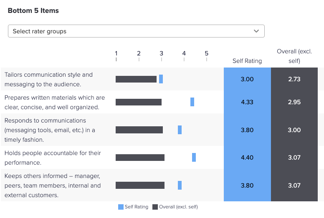Viewport: 324px width, 218px height.
Task: Click the Self Rating legend swatch
Action: 121,207
